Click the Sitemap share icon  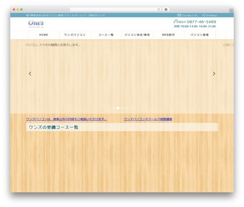pos(203,15)
